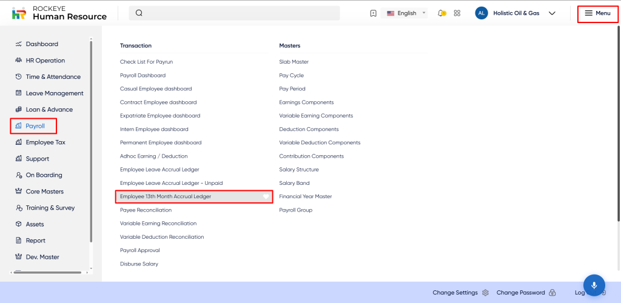Select Payroll in the sidebar
Screen dimensions: 621x303
pos(35,126)
